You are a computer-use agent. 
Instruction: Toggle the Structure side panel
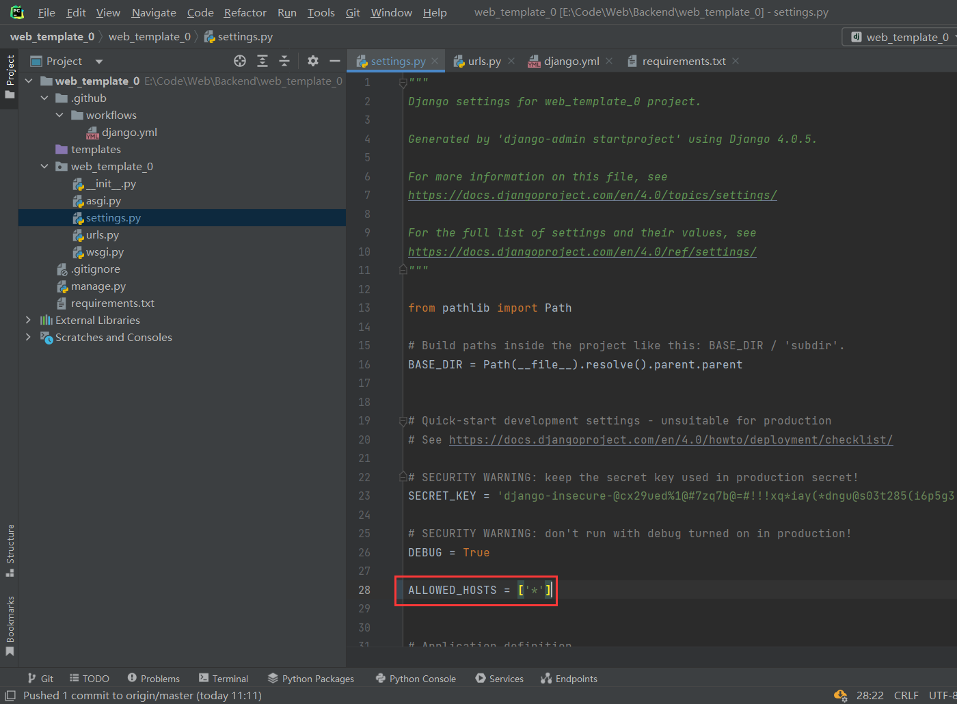pos(10,551)
